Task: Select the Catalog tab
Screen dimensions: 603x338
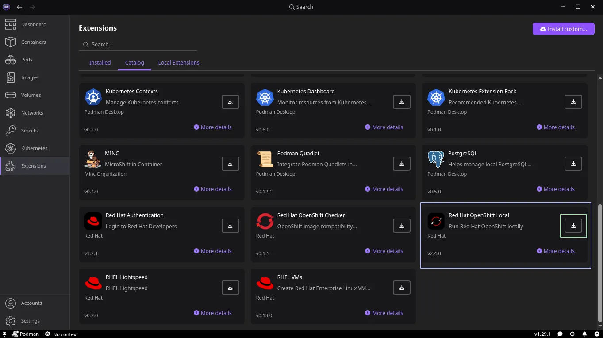Action: (x=134, y=63)
